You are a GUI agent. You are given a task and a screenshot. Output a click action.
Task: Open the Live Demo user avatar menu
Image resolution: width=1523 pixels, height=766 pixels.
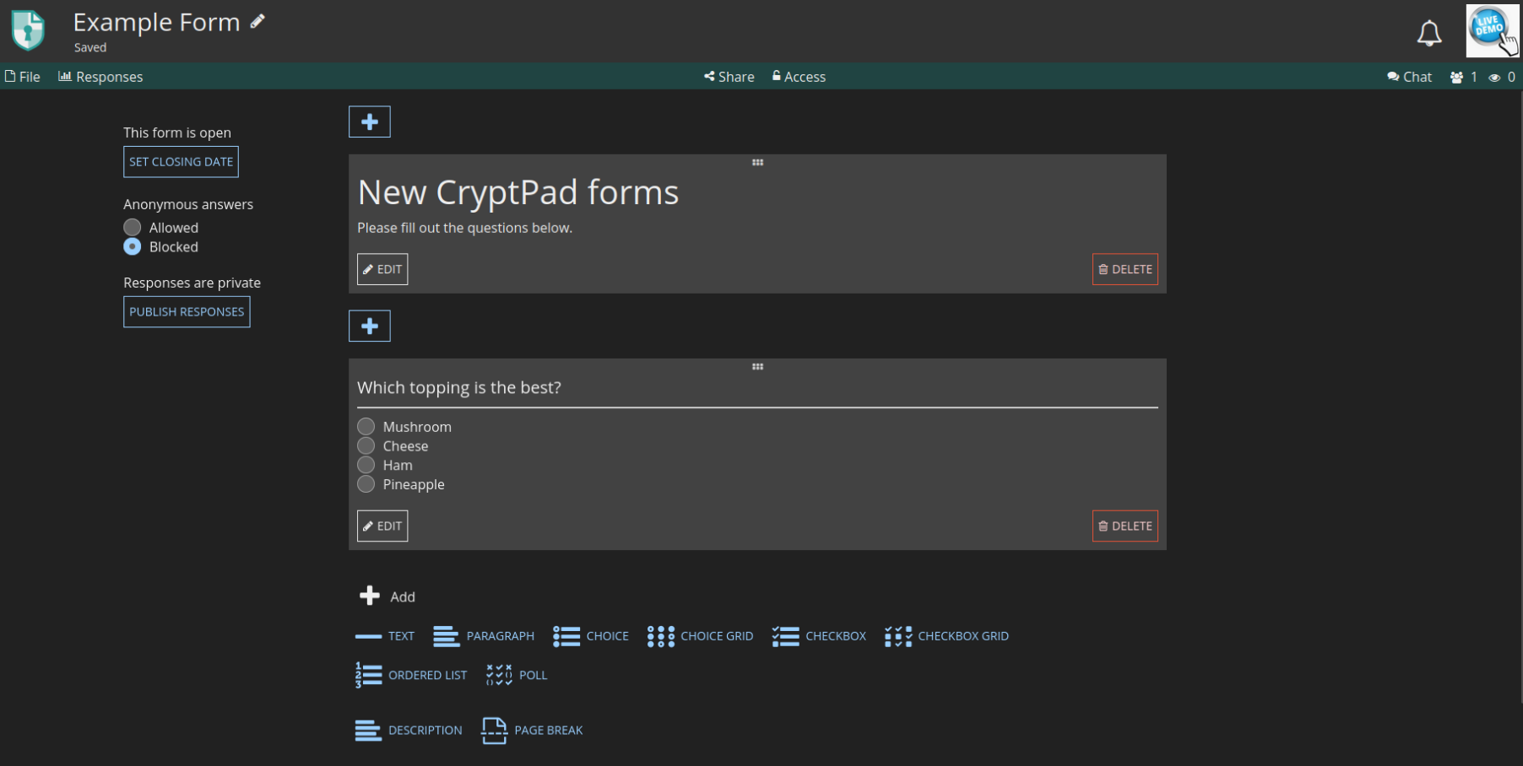tap(1492, 30)
